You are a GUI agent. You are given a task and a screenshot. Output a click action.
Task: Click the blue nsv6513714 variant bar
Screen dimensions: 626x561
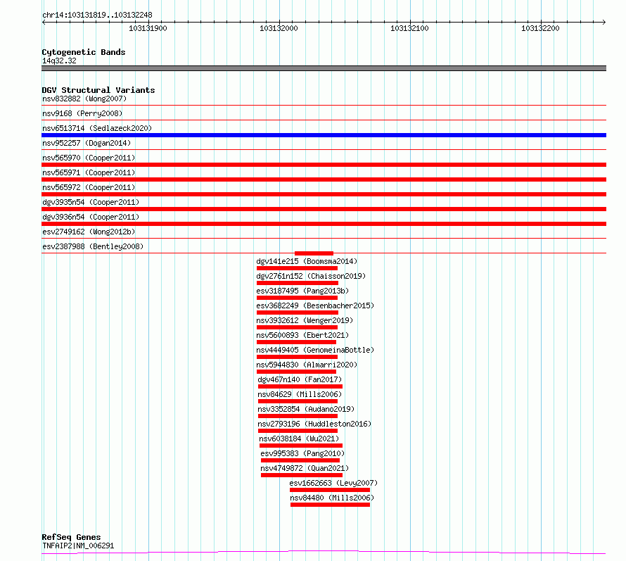point(324,135)
